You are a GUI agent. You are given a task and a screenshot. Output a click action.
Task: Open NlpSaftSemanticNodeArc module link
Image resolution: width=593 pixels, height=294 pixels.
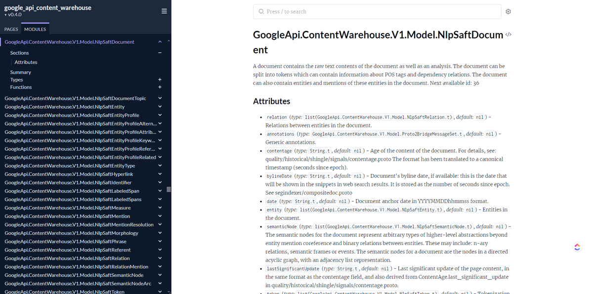(x=78, y=283)
